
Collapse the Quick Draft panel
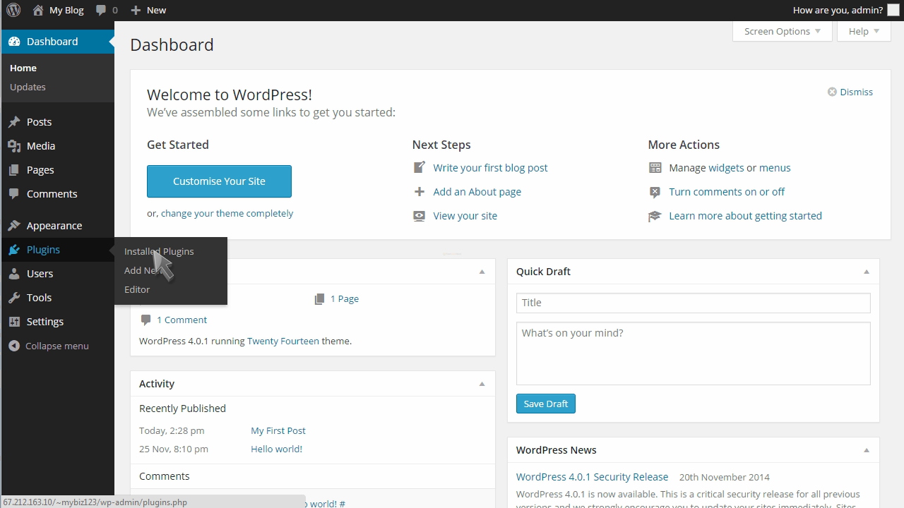pyautogui.click(x=866, y=271)
